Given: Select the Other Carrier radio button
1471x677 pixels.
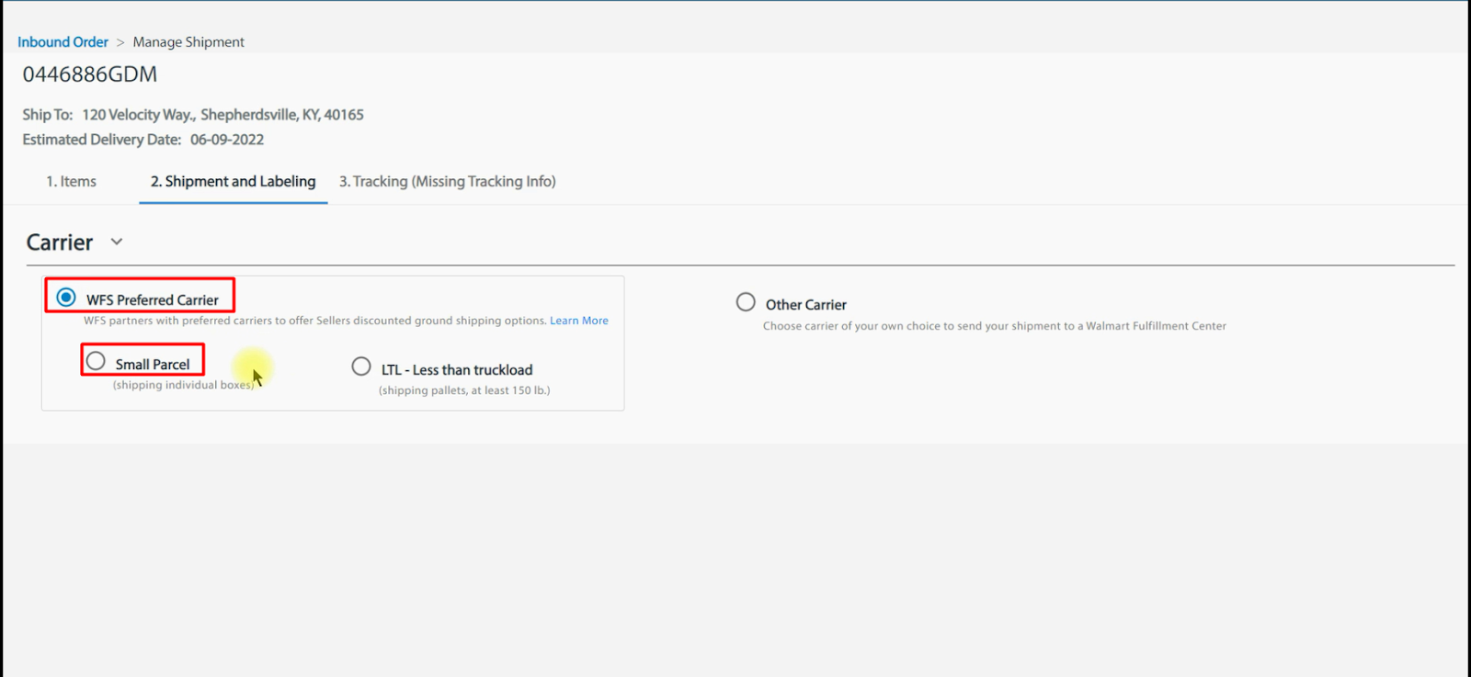Looking at the screenshot, I should (746, 302).
